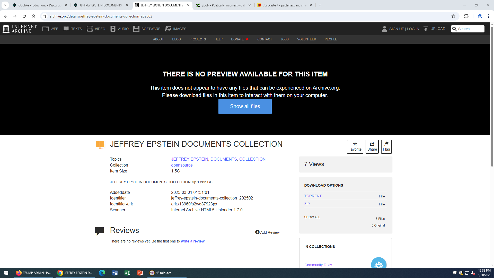The height and width of the screenshot is (278, 494).
Task: Flag this item
Action: click(386, 147)
